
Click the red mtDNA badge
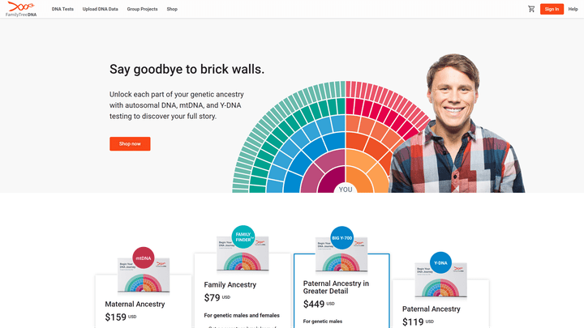click(144, 258)
